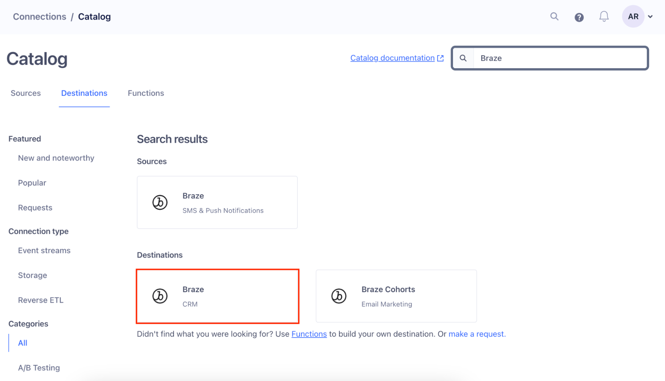Go to Connections in breadcrumb
Viewport: 665px width, 381px height.
(40, 17)
